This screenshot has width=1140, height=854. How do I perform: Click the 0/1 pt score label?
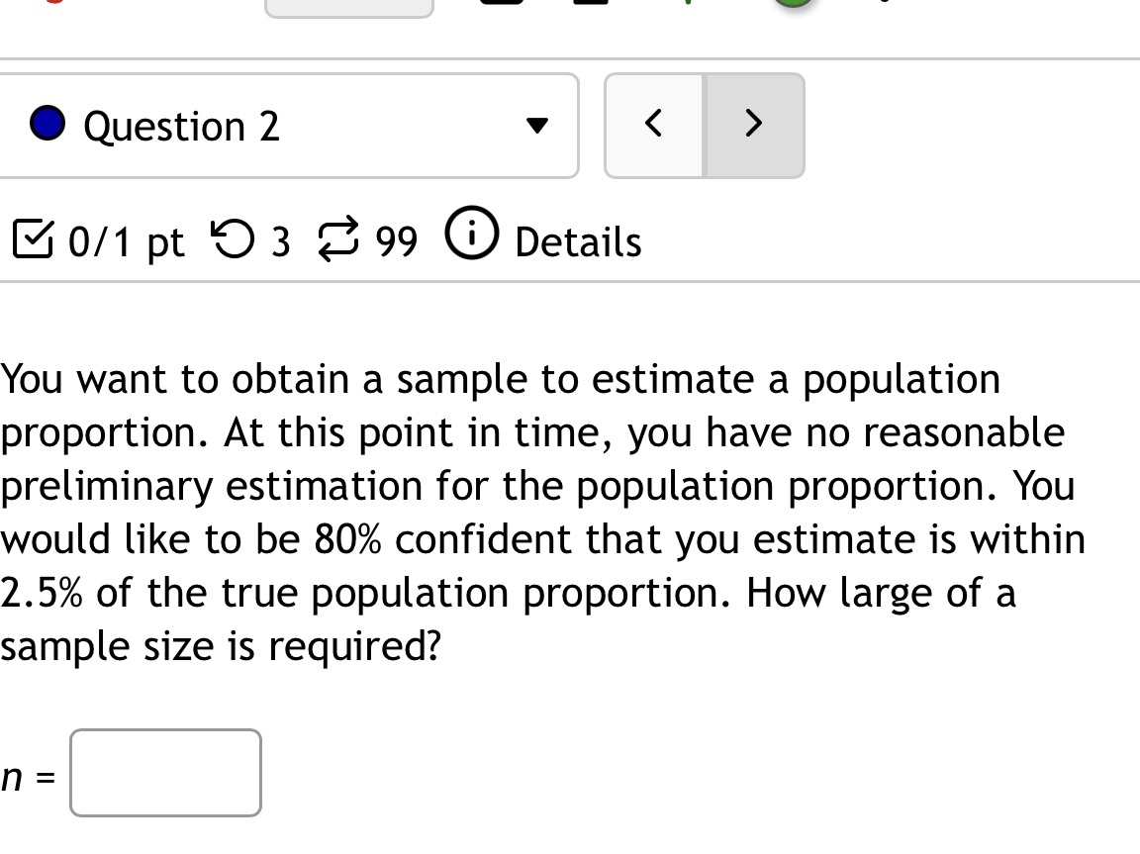(x=125, y=239)
